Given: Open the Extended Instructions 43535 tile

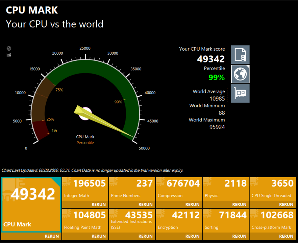Looking at the screenshot, I should tap(132, 221).
